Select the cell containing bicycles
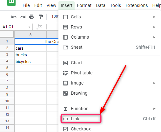 [30, 61]
